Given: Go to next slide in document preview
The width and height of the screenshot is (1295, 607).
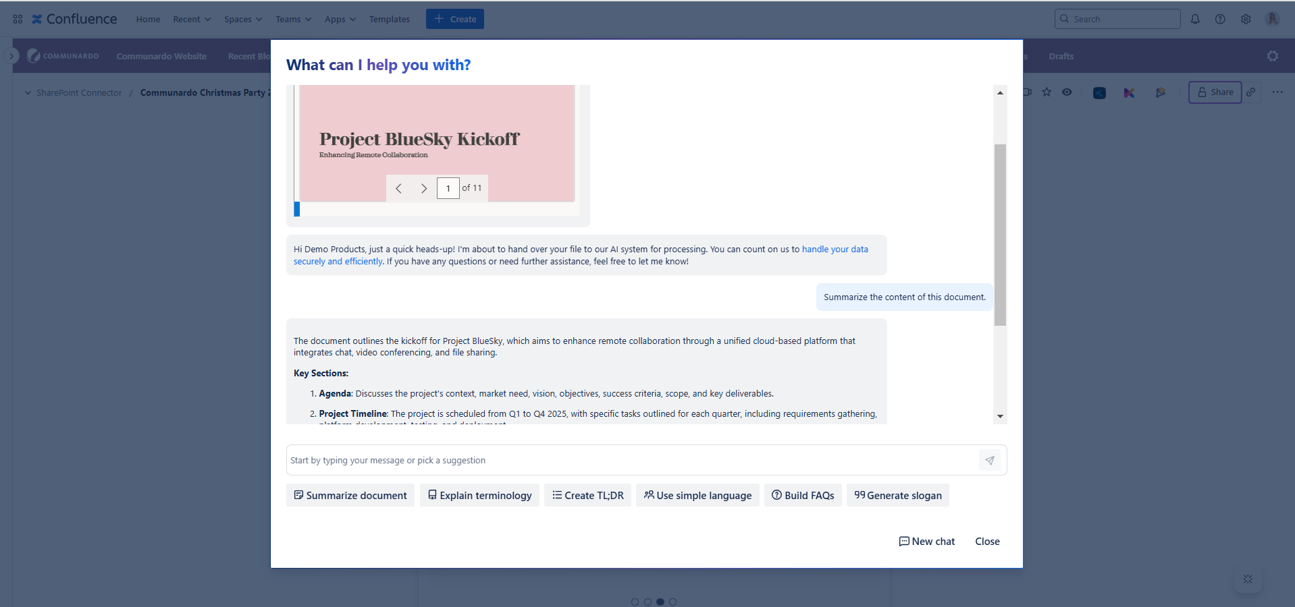Looking at the screenshot, I should pyautogui.click(x=423, y=189).
